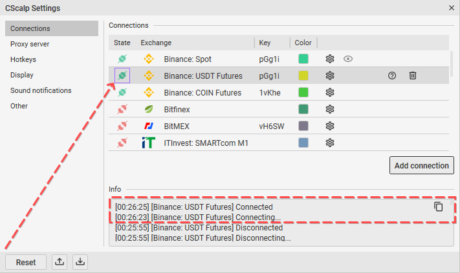This screenshot has height=273, width=460.
Task: Copy the Info log to clipboard
Action: 439,207
